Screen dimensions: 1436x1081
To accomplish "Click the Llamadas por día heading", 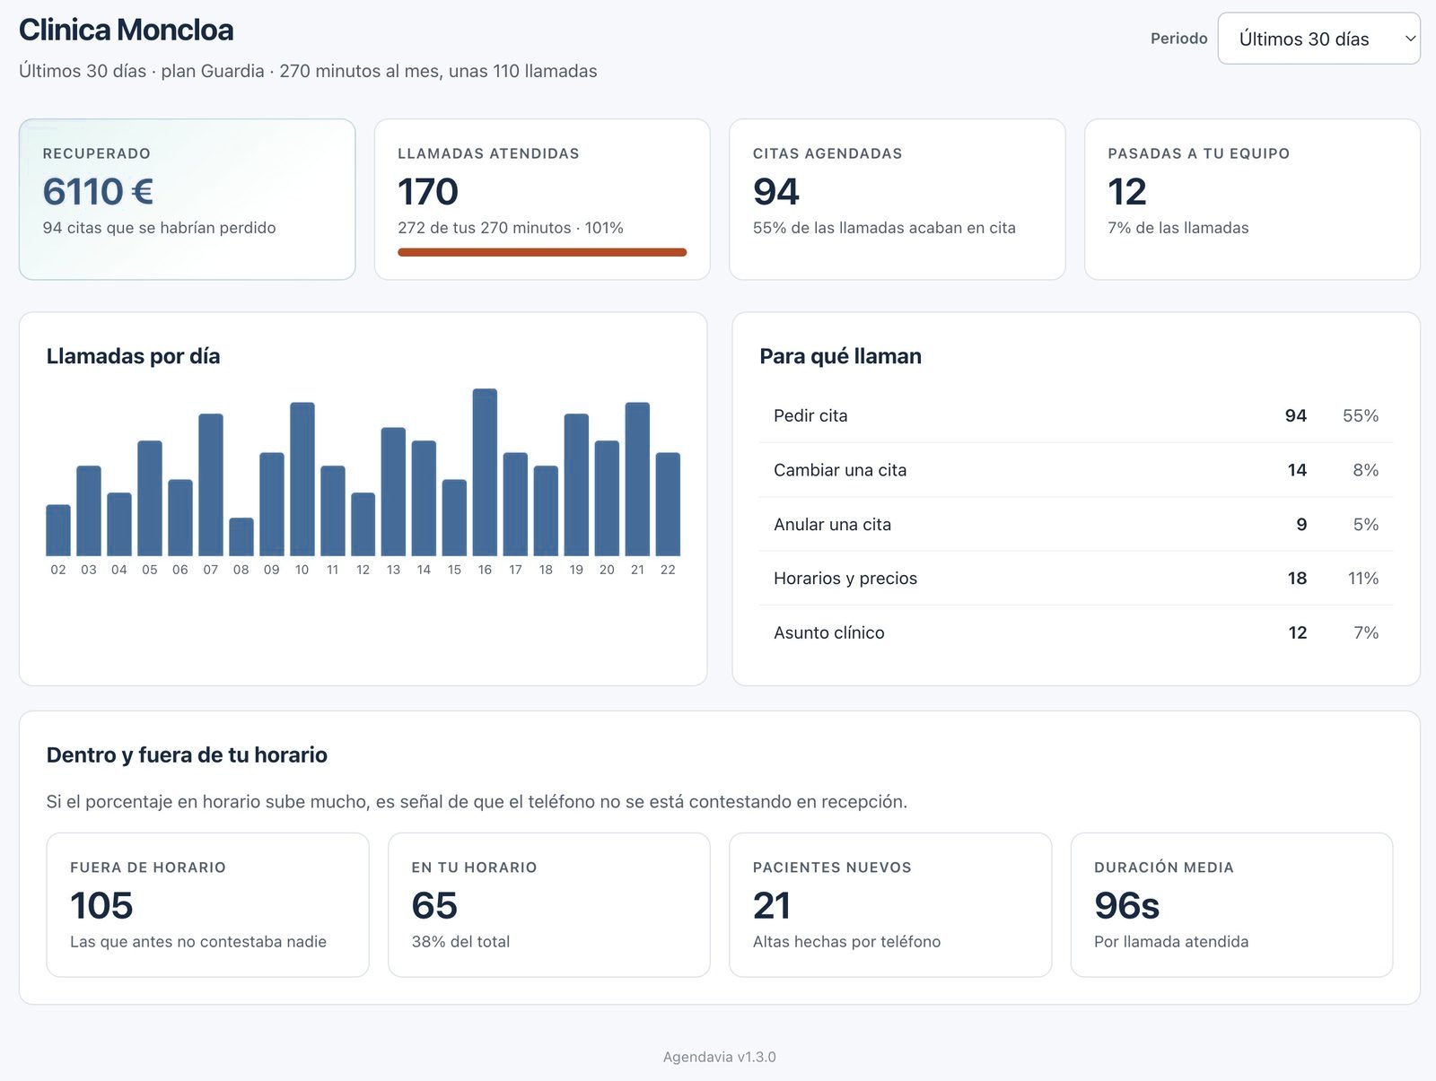I will [133, 356].
